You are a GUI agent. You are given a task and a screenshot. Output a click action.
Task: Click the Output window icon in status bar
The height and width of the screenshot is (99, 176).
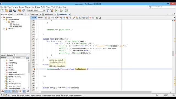pos(4,95)
